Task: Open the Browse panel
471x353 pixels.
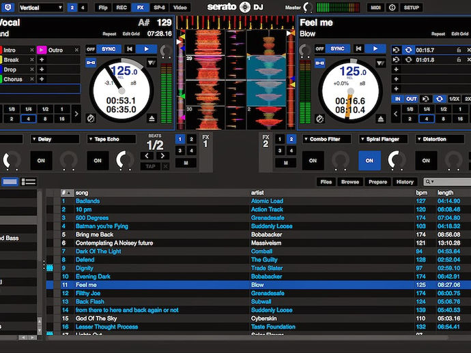Action: tap(350, 182)
